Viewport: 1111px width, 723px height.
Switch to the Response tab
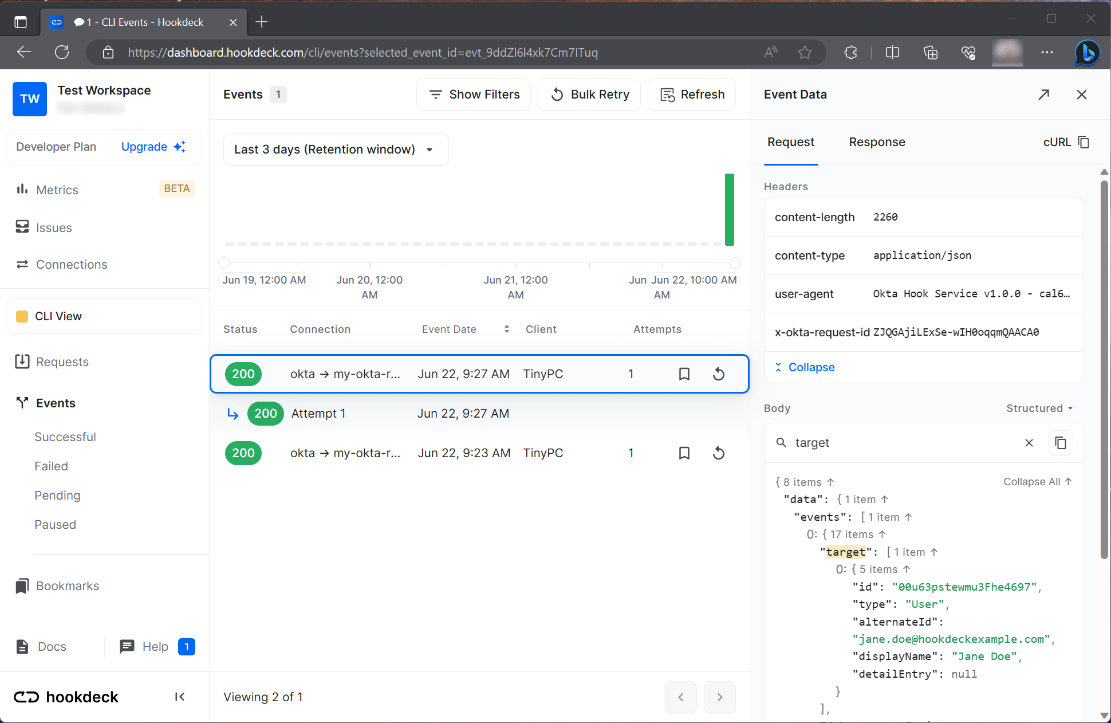point(877,142)
